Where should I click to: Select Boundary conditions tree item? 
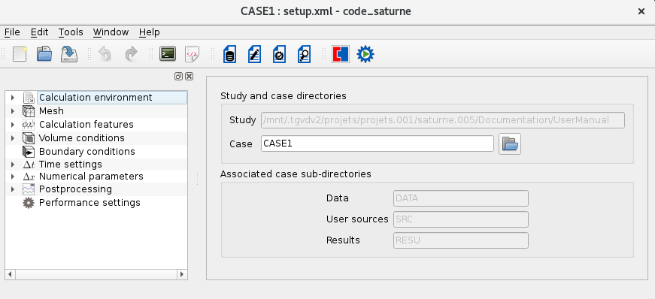click(87, 151)
